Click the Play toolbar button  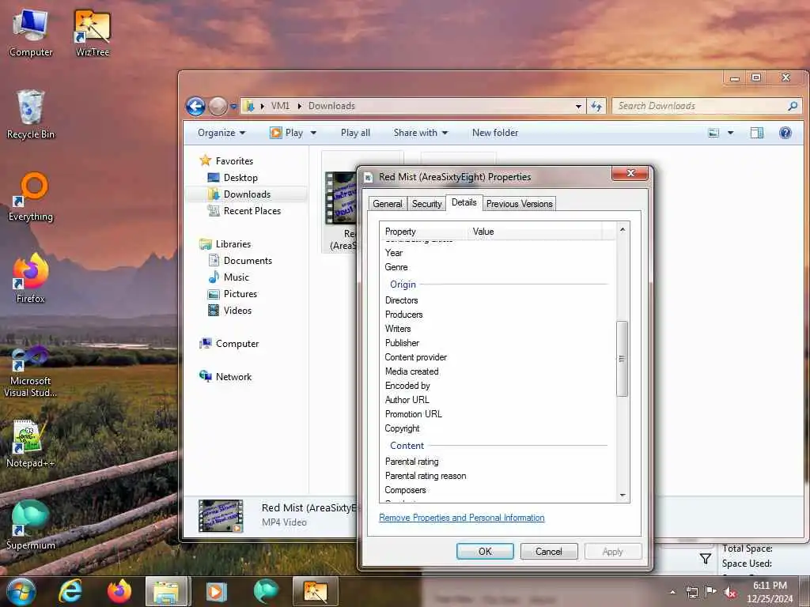(287, 133)
